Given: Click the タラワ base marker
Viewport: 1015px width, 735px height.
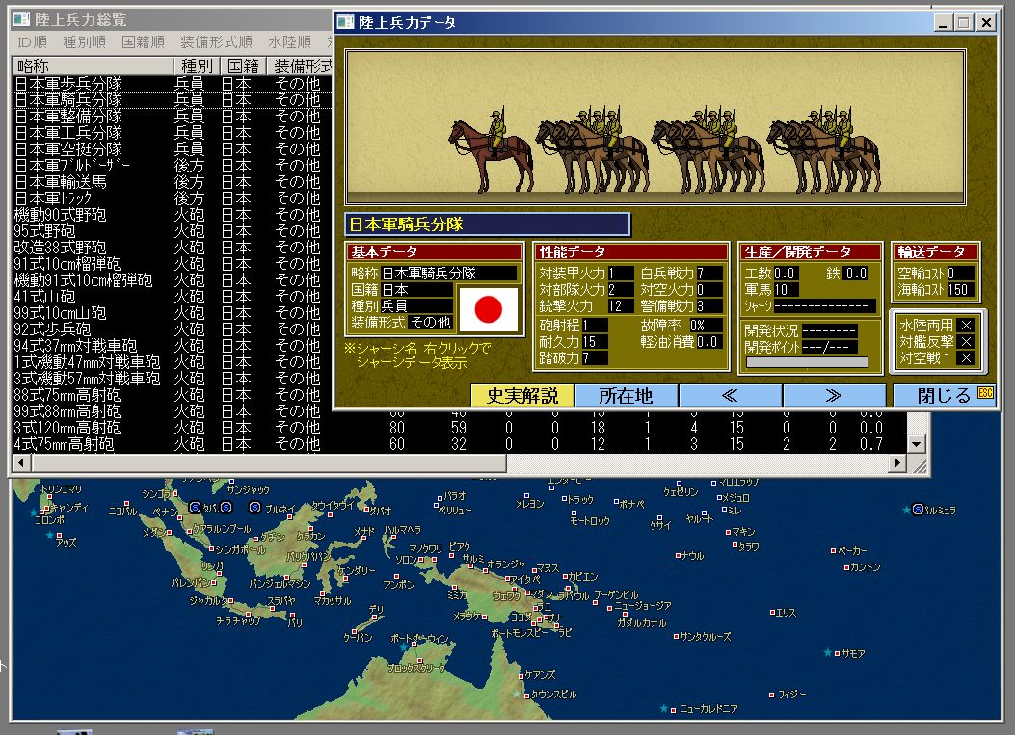Looking at the screenshot, I should pyautogui.click(x=735, y=545).
